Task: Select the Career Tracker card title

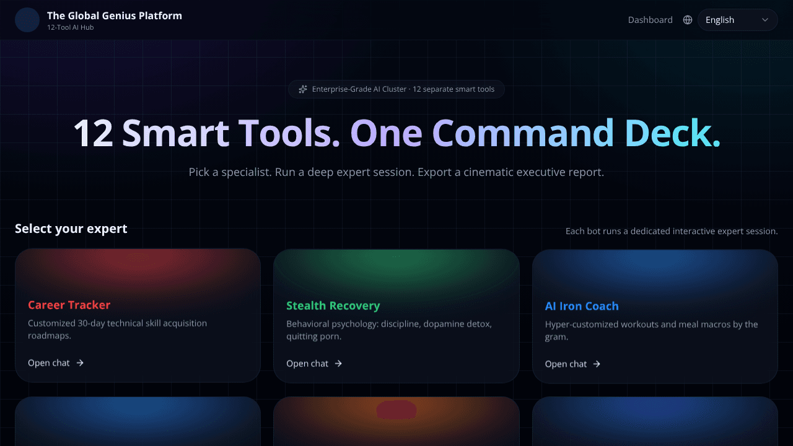Action: (69, 305)
